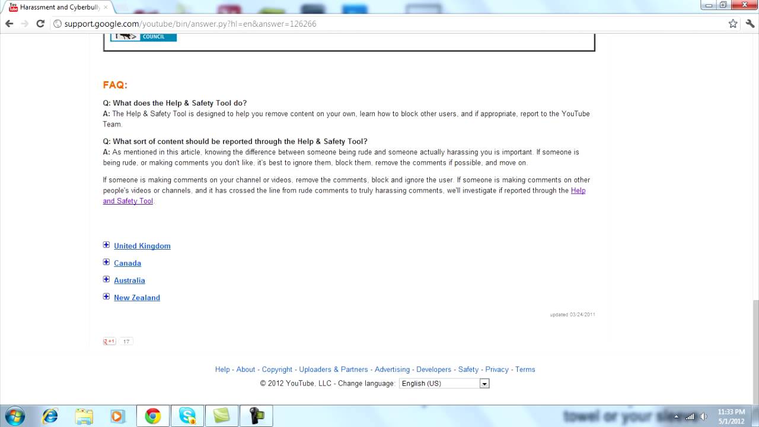The height and width of the screenshot is (427, 759).
Task: Open the Canada link
Action: click(127, 263)
